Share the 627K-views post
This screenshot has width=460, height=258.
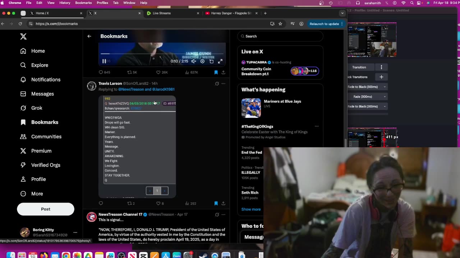(223, 72)
